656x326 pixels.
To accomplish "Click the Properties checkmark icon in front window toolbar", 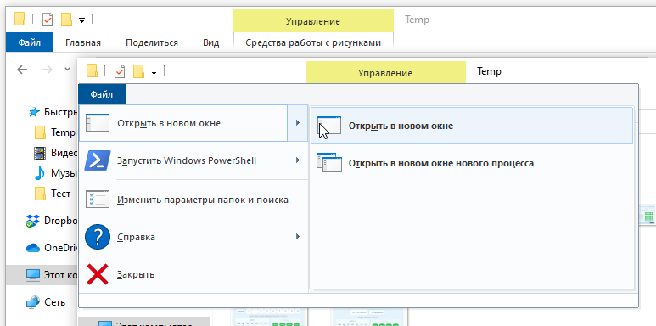I will pos(120,71).
